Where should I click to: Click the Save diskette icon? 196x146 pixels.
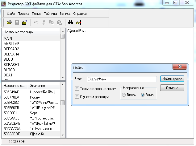tap(17, 22)
